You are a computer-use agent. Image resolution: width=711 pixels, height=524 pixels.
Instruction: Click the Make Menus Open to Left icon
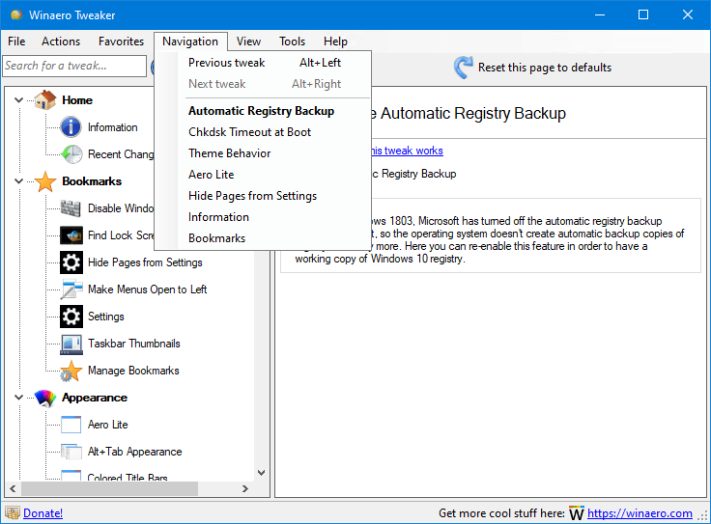(x=71, y=290)
